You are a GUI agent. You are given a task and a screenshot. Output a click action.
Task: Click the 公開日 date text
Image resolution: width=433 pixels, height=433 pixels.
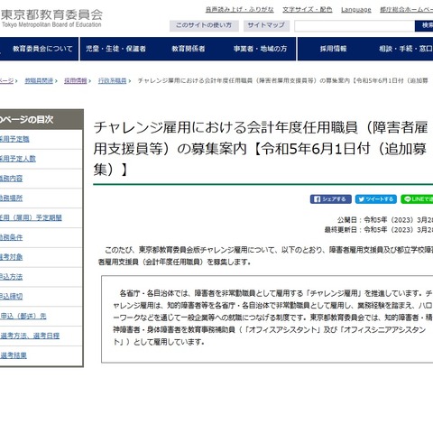(385, 220)
